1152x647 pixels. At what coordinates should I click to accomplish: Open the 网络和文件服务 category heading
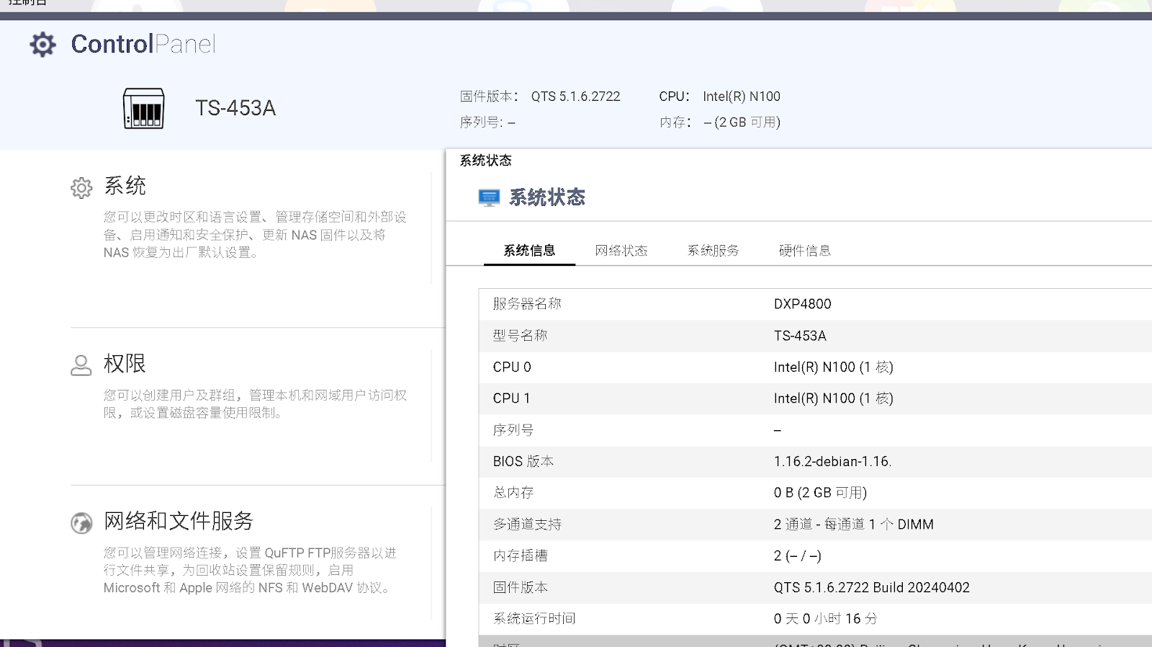tap(179, 521)
